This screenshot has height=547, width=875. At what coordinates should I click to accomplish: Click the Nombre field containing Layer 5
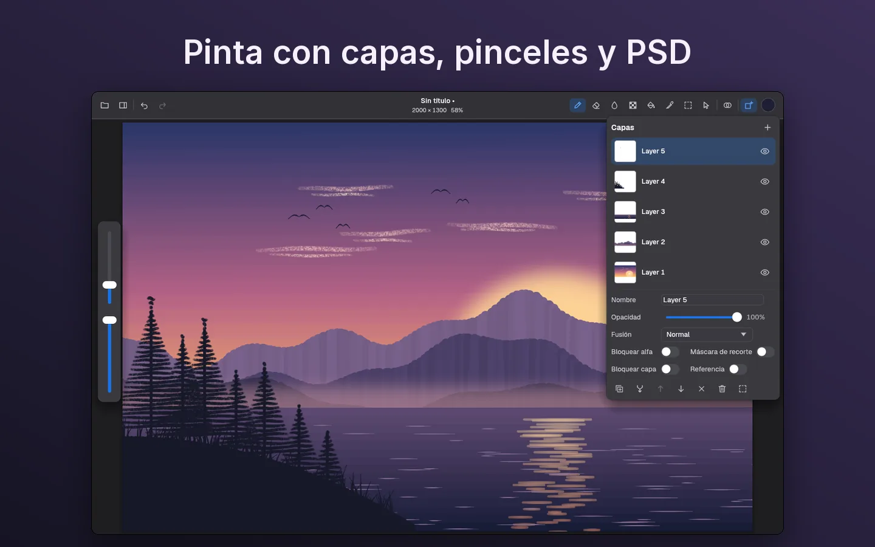coord(712,300)
